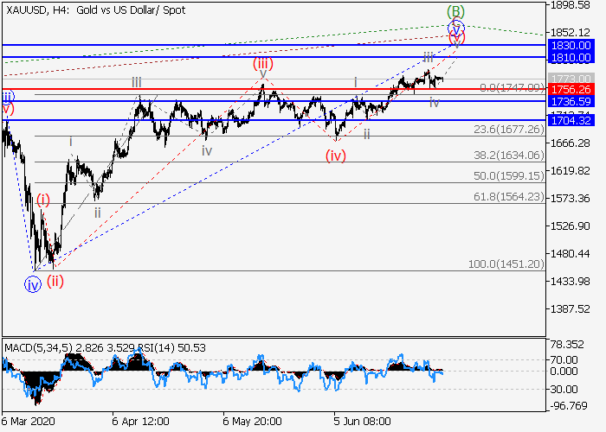Select the 5 Jun 08:00 date marker

[x=362, y=422]
